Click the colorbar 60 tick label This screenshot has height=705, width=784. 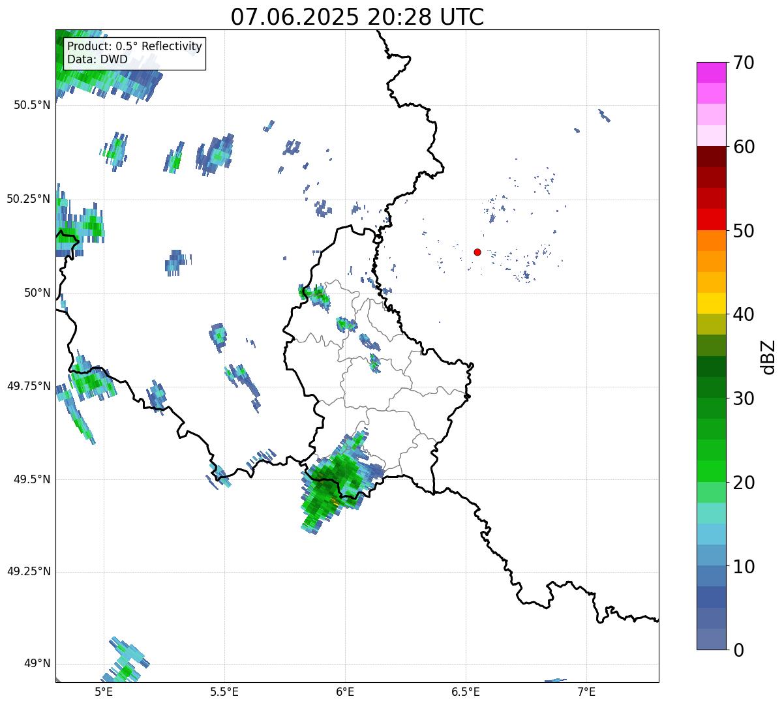coord(743,147)
